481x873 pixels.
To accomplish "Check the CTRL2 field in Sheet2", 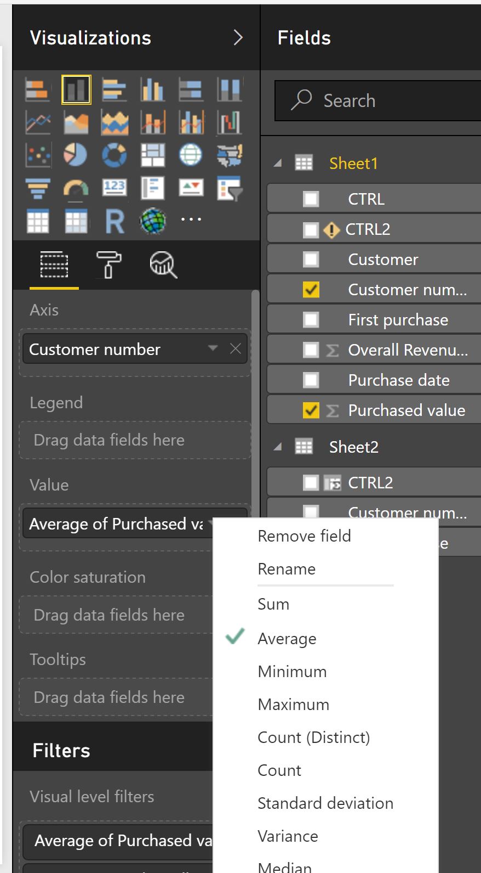I will pos(311,482).
